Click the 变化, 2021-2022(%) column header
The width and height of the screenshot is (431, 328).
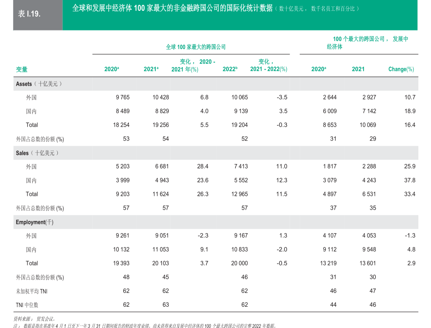tap(268, 66)
